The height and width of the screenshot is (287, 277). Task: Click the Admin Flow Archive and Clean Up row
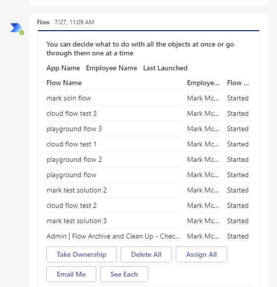149,236
